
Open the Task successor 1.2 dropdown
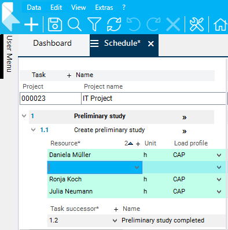coord(115,221)
